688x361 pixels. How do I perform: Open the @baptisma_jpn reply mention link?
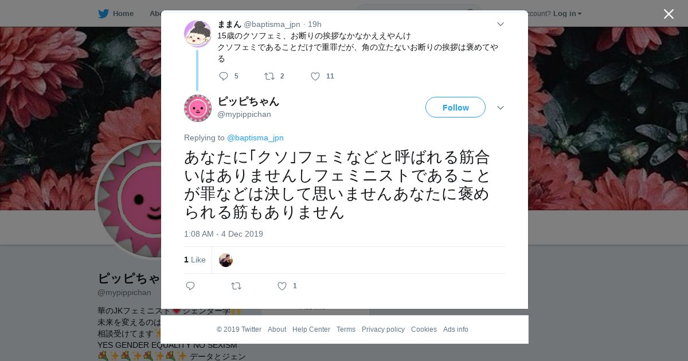[255, 138]
